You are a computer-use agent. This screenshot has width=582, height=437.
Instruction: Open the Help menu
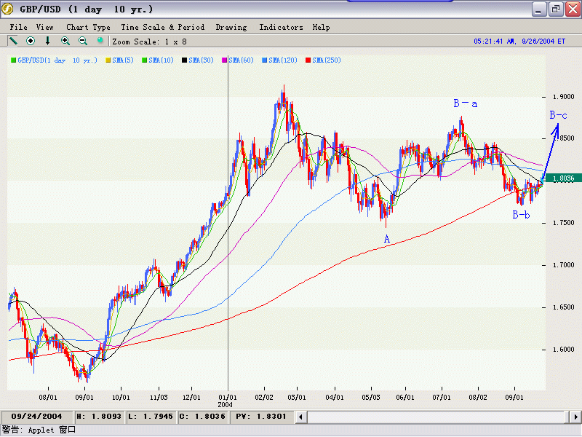point(321,27)
